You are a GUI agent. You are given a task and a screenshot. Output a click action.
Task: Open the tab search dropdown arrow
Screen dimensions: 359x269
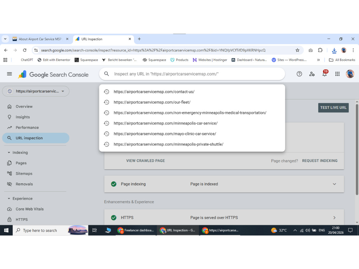point(5,39)
